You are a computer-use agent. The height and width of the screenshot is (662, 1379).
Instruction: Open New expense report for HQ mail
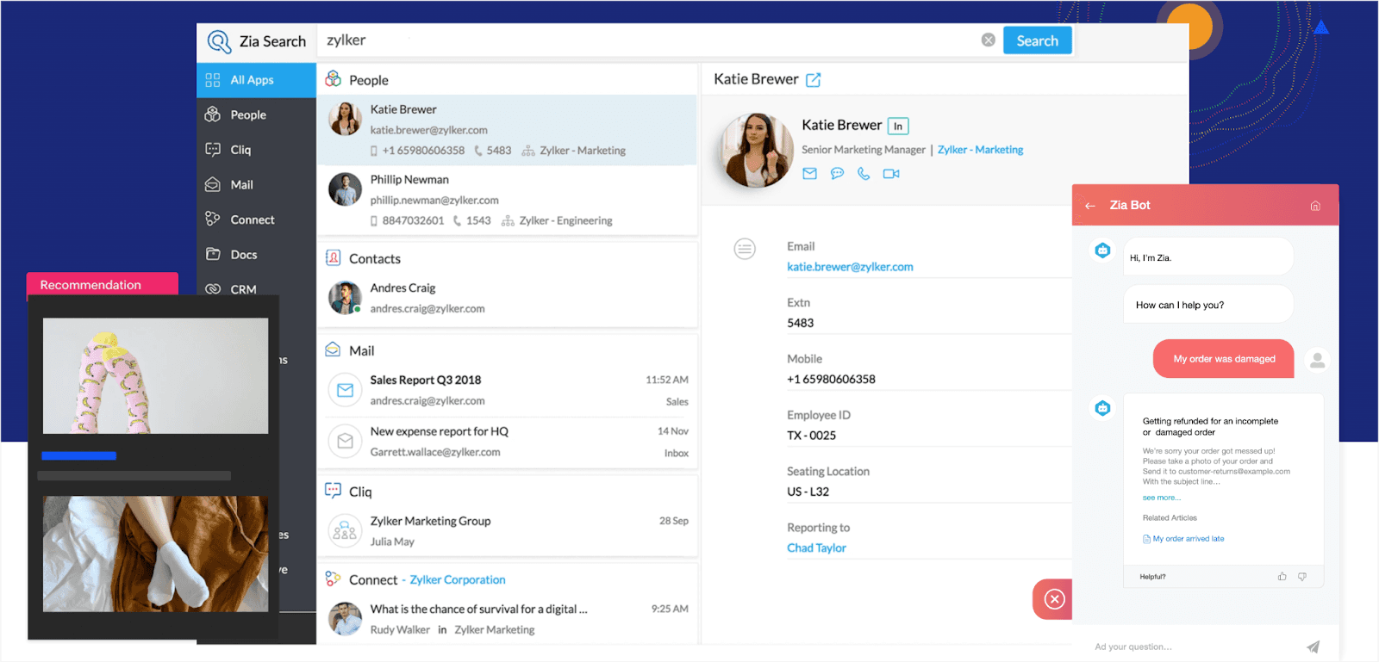point(507,442)
